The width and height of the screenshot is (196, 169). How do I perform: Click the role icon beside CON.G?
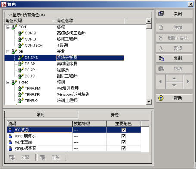point(21,39)
